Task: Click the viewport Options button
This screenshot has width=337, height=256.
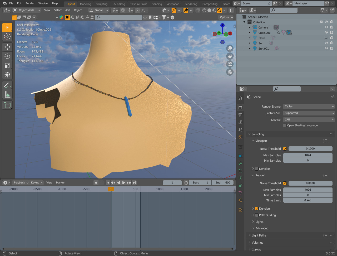Action: pyautogui.click(x=226, y=17)
